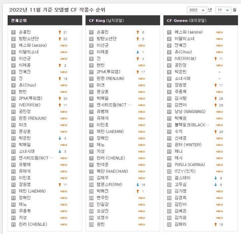Click the rank 7 badge beside 런쥔 (RENJUN) in CF King
241x234 pixels.
[91, 79]
